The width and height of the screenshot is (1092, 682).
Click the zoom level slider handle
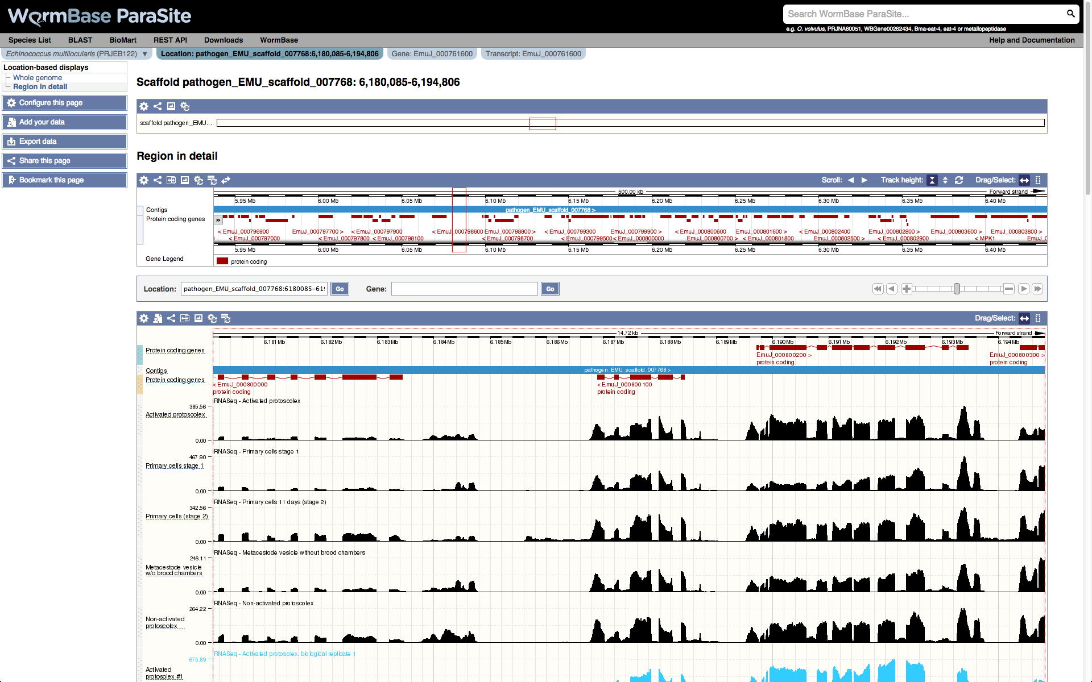point(957,289)
